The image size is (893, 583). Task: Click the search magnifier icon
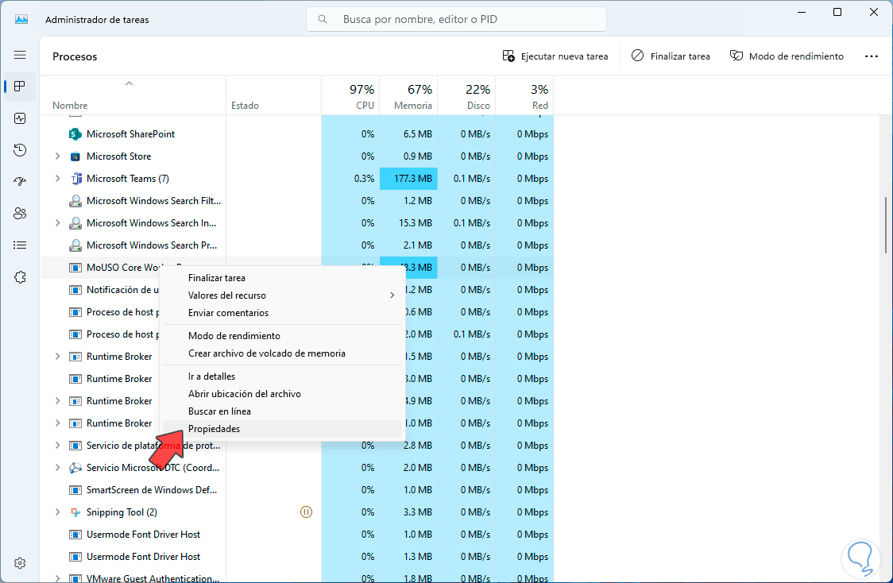click(x=323, y=19)
